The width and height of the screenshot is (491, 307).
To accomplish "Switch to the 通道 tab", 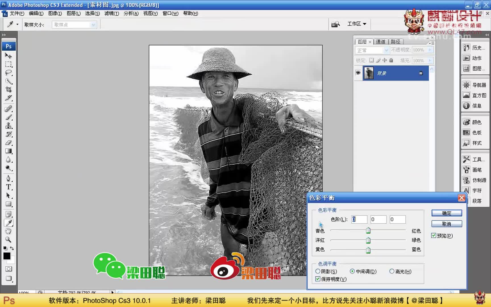I will (380, 42).
